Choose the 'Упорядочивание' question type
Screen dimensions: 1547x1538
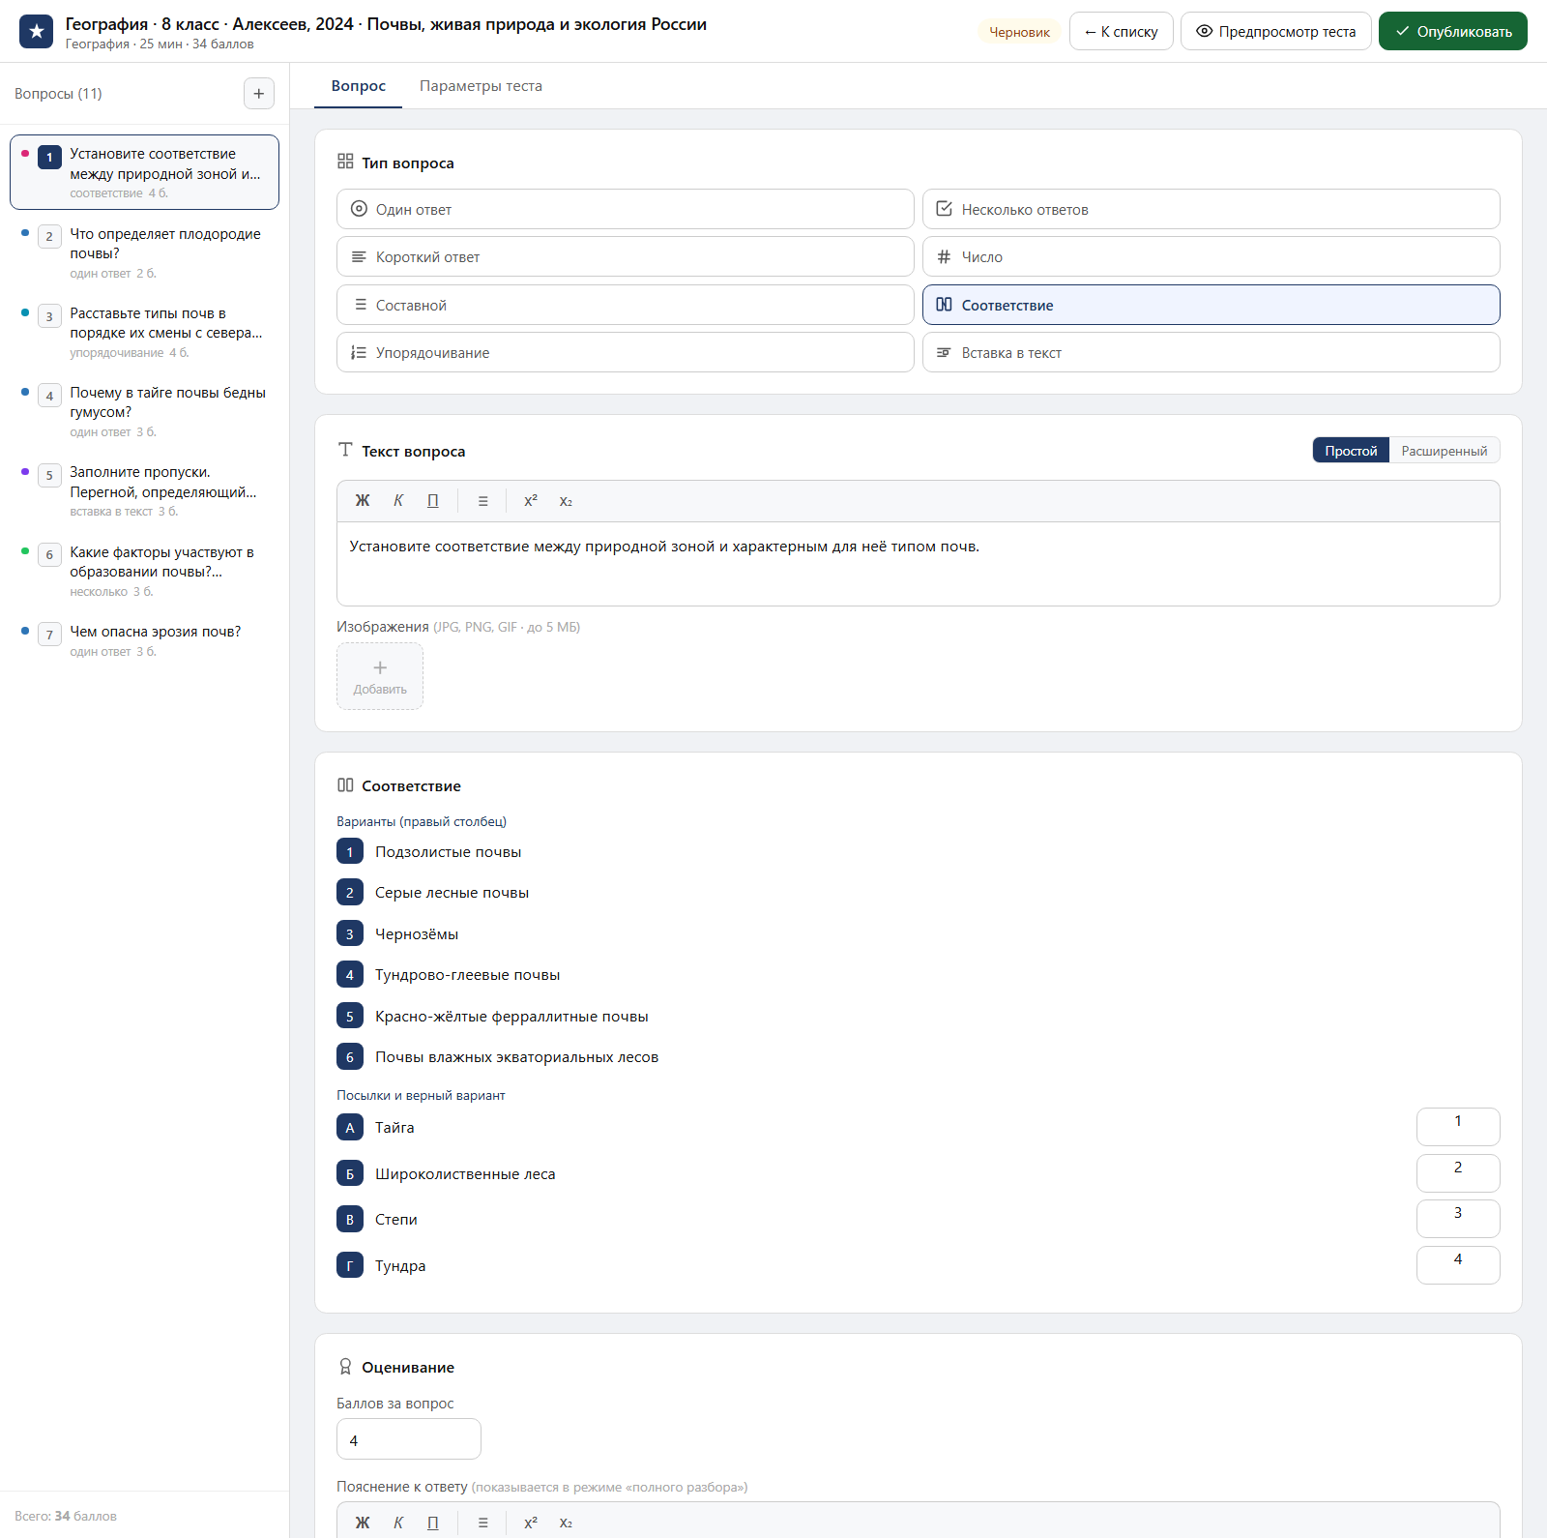click(625, 352)
